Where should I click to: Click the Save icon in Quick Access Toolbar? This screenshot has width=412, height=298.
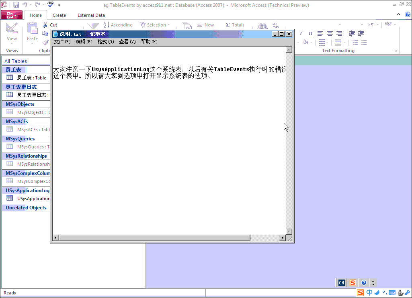pos(16,5)
